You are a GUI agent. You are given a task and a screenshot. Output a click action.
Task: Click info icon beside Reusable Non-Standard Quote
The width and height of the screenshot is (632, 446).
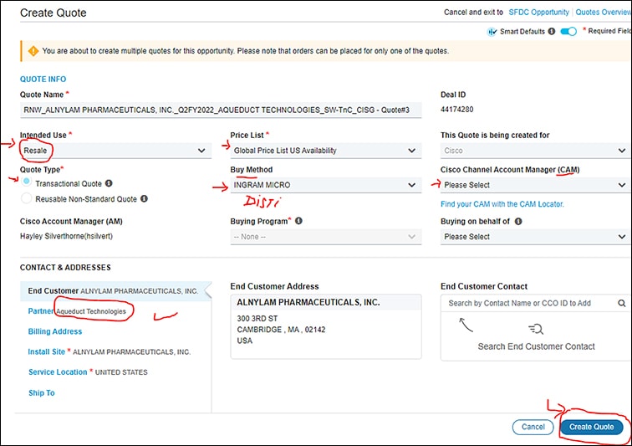145,199
